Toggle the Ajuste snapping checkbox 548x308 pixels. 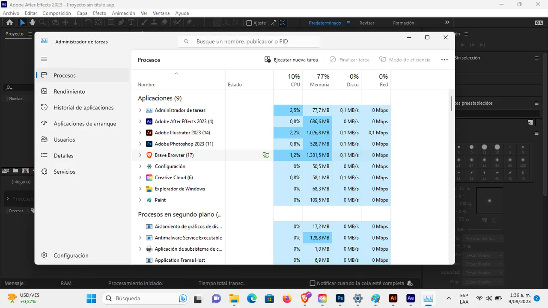(249, 23)
